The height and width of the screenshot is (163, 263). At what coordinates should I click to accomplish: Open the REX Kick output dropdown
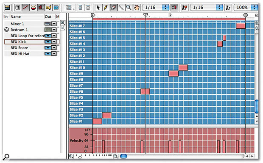pyautogui.click(x=54, y=42)
